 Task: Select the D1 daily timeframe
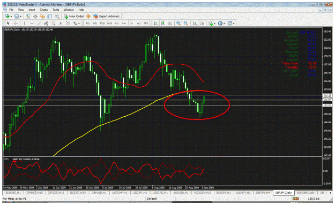131,23
